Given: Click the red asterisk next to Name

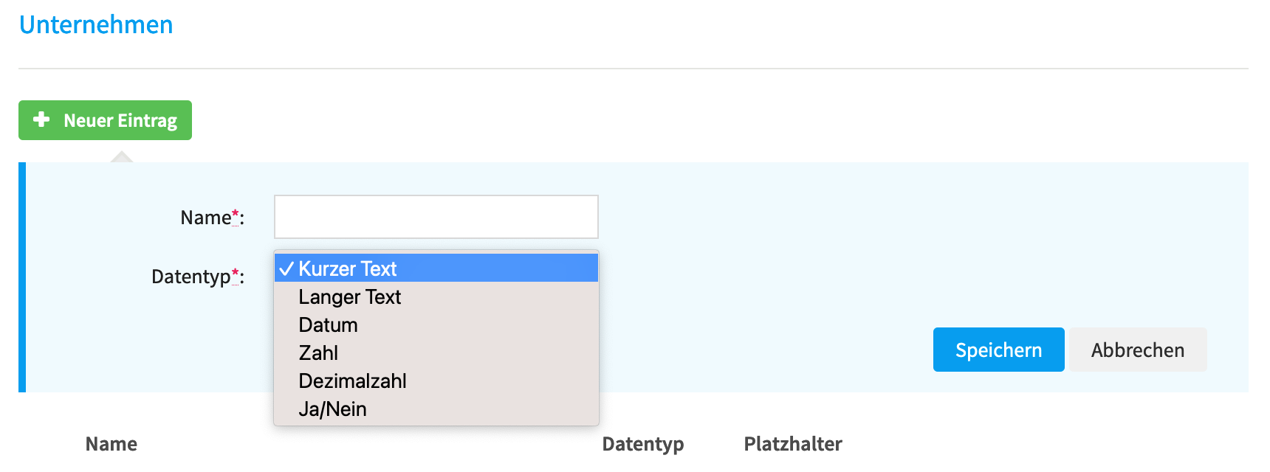Looking at the screenshot, I should tap(236, 215).
